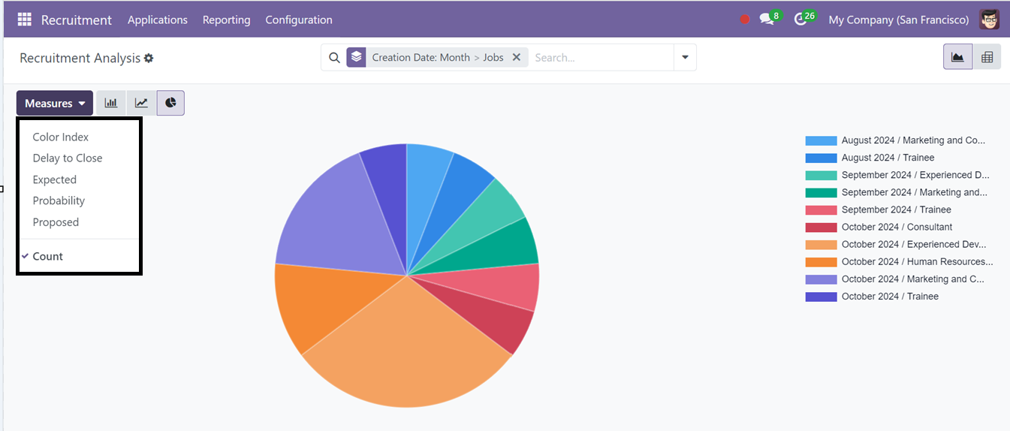Switch to bar chart view

[111, 103]
